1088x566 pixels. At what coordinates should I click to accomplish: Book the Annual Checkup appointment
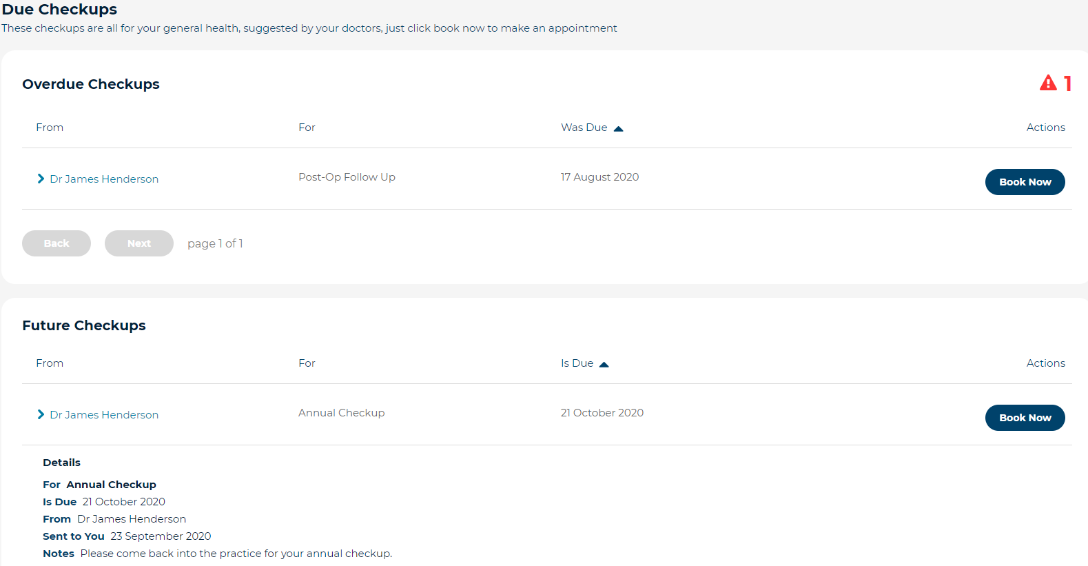tap(1025, 417)
